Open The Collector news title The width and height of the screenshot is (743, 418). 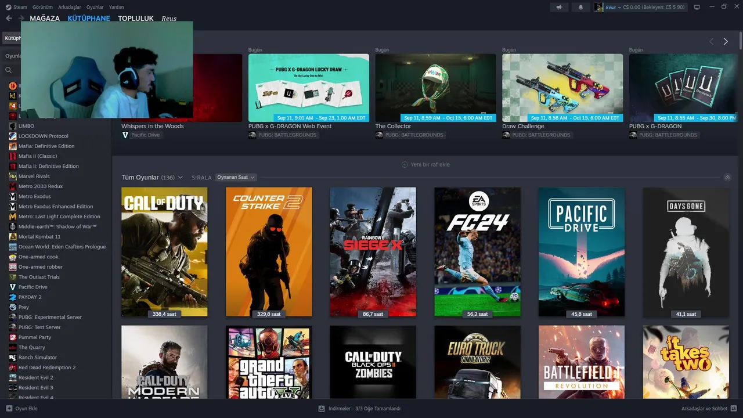pyautogui.click(x=393, y=126)
